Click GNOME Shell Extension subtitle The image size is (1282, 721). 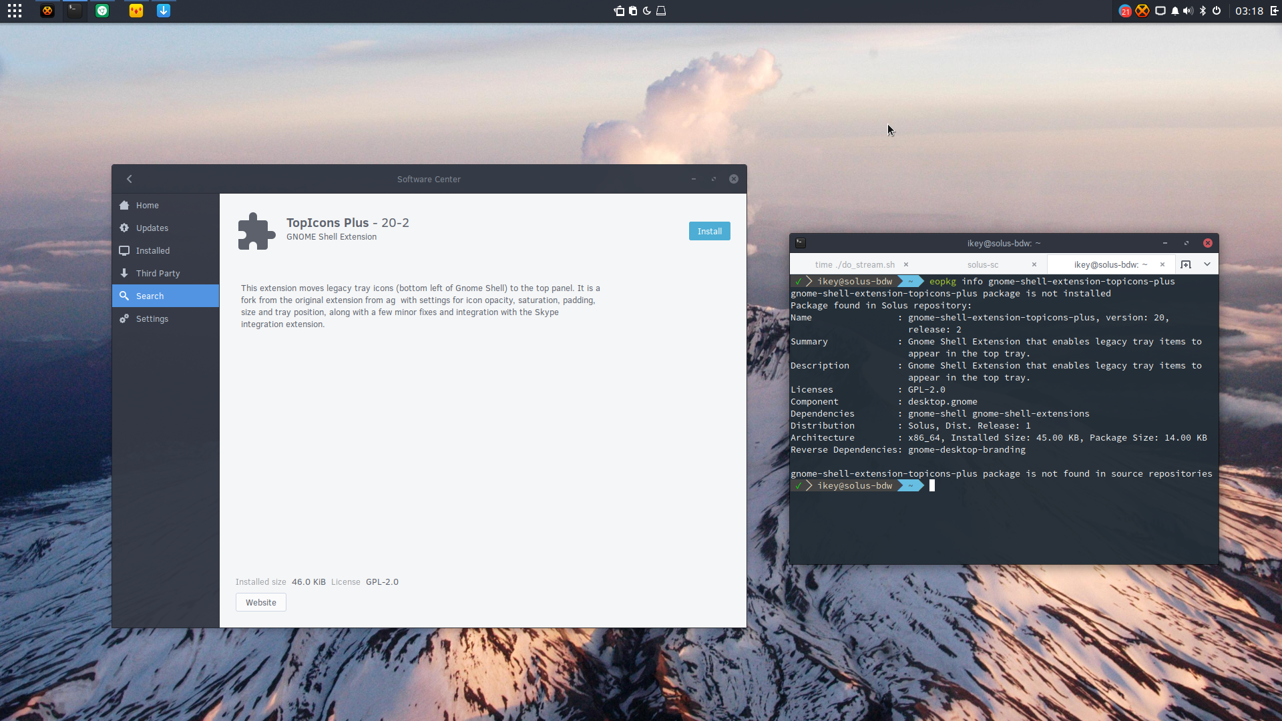(x=332, y=237)
